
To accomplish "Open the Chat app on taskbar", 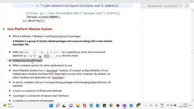I will pyautogui.click(x=71, y=106).
